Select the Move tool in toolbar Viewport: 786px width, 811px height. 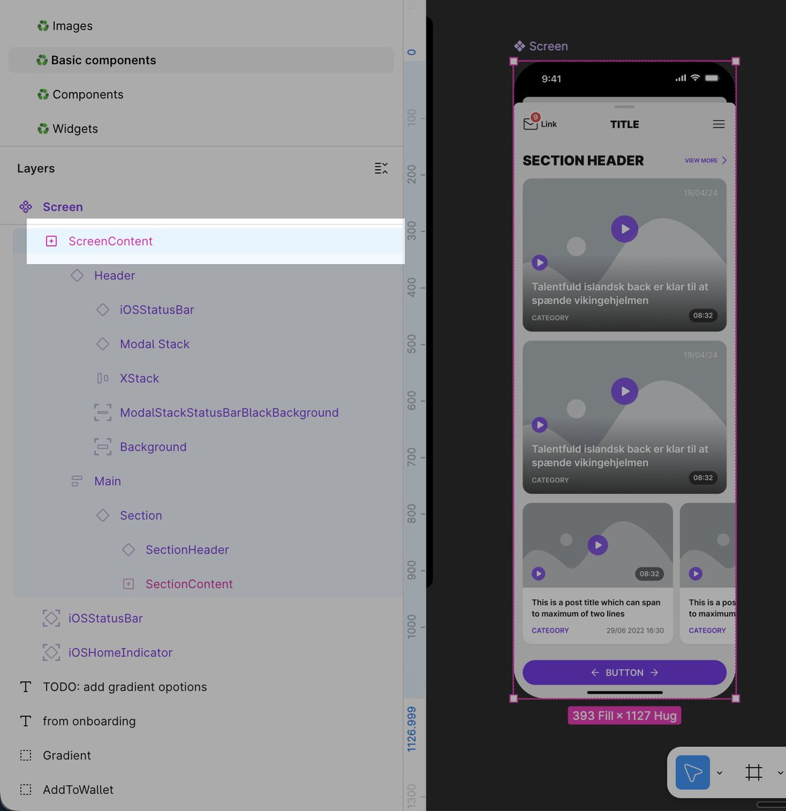[693, 772]
